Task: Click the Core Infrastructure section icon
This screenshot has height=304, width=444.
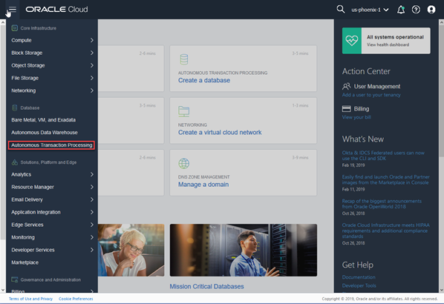Action: [x=14, y=28]
